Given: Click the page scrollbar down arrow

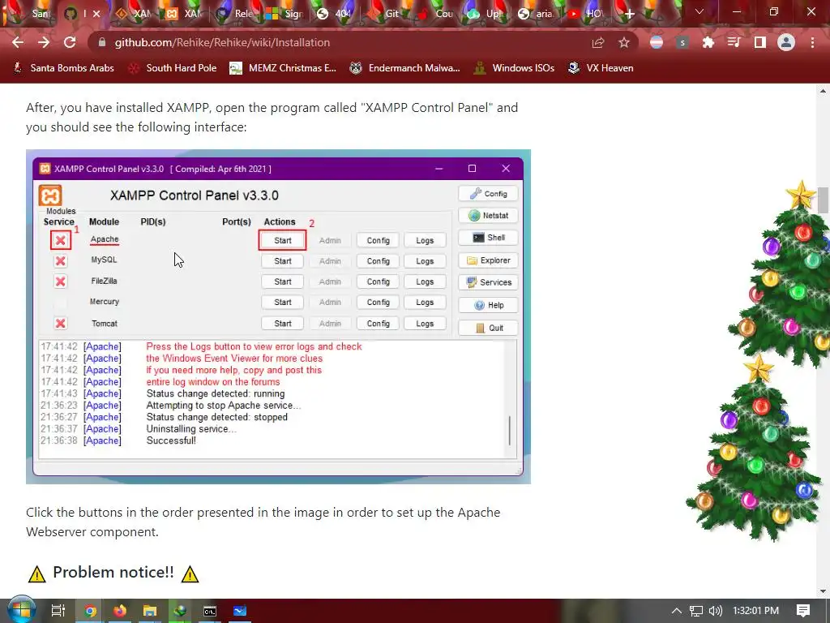Looking at the screenshot, I should pyautogui.click(x=824, y=591).
